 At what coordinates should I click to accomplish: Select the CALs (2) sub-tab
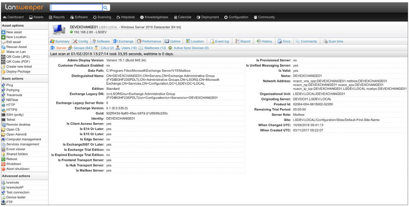tap(104, 48)
